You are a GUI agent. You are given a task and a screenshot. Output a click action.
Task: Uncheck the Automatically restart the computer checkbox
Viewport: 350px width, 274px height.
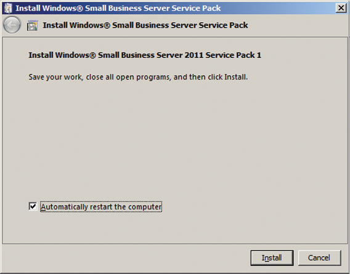pyautogui.click(x=33, y=206)
